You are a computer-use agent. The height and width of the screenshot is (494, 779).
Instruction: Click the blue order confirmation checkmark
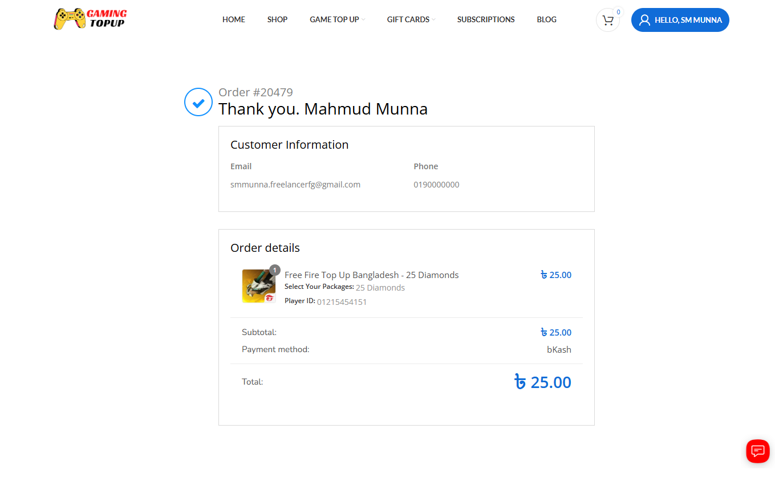pyautogui.click(x=198, y=103)
